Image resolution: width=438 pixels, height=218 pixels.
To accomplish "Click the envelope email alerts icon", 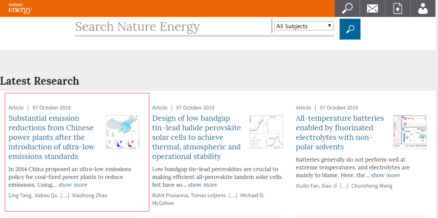I will 372,9.
